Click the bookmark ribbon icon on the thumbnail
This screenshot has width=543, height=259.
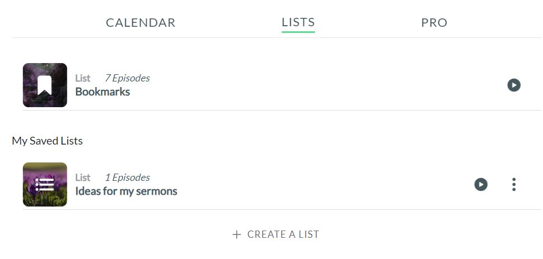point(45,85)
